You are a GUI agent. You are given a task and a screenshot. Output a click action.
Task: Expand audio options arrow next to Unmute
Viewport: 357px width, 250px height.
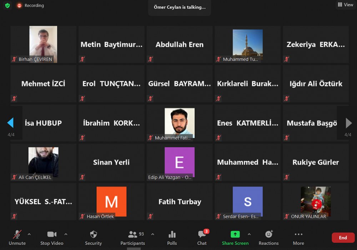point(29,234)
